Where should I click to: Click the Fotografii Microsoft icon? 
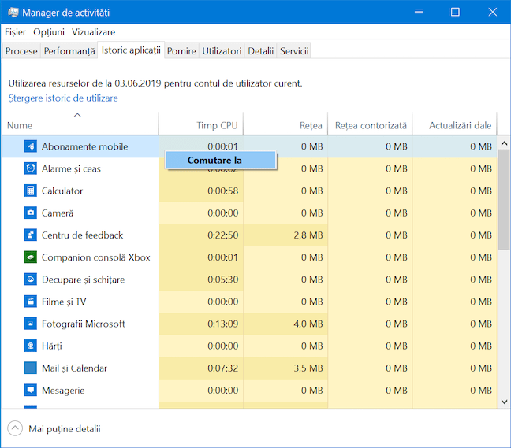pos(30,324)
